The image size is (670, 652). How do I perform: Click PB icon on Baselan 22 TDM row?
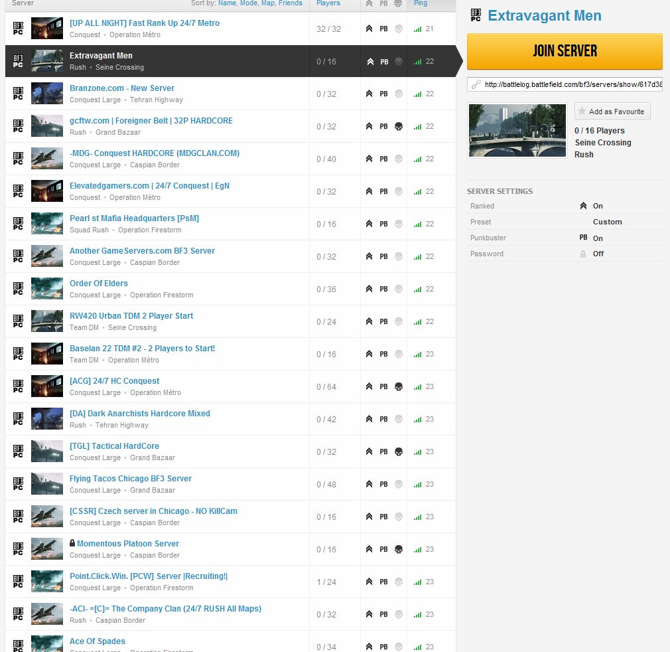[x=383, y=354]
